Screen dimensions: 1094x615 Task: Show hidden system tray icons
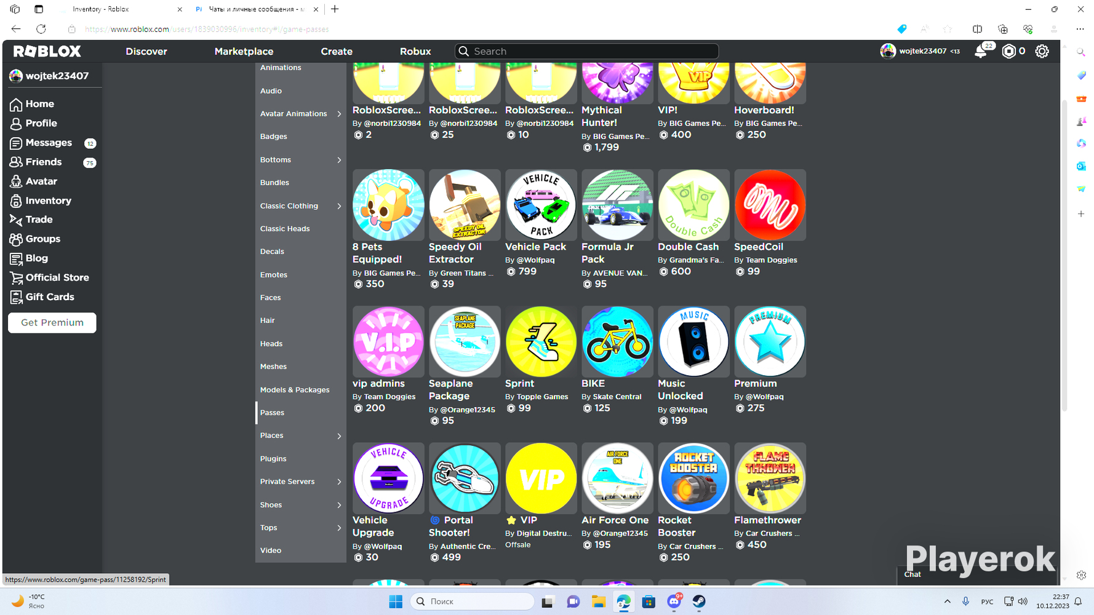[948, 601]
